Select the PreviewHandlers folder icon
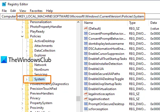 pos(27,93)
